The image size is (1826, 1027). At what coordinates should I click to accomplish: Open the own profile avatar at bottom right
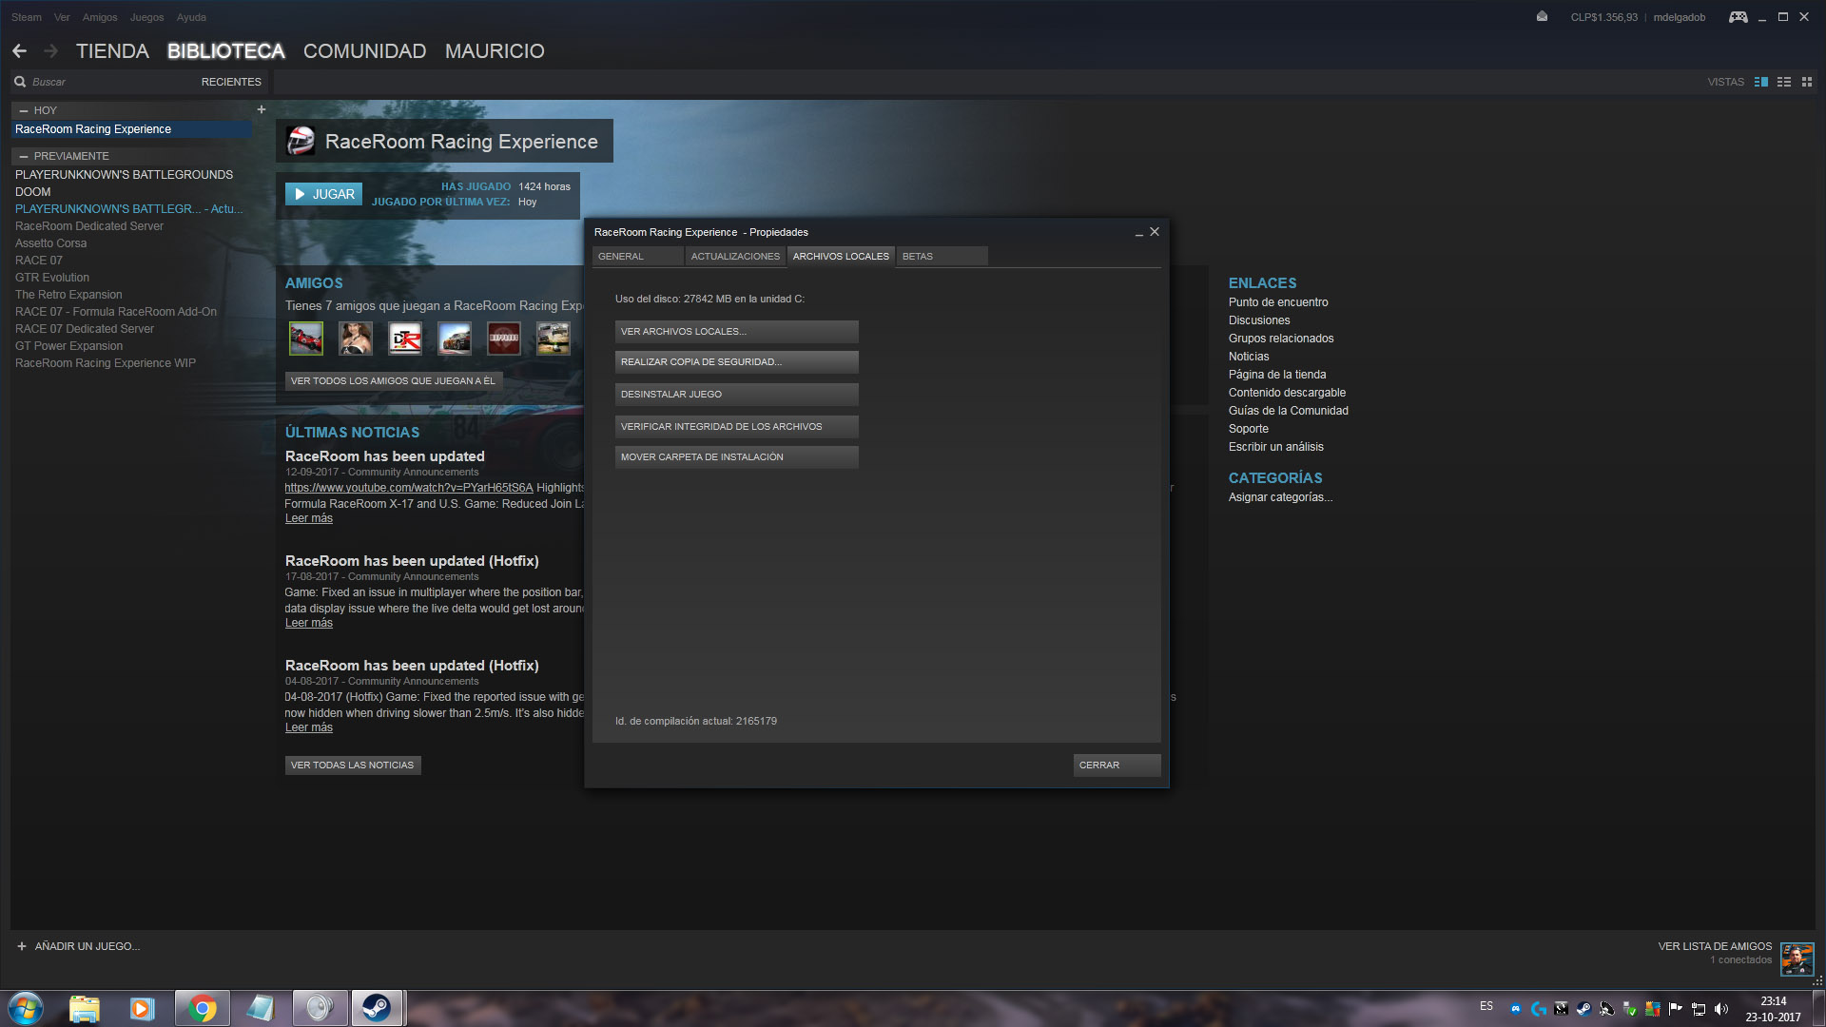point(1797,959)
